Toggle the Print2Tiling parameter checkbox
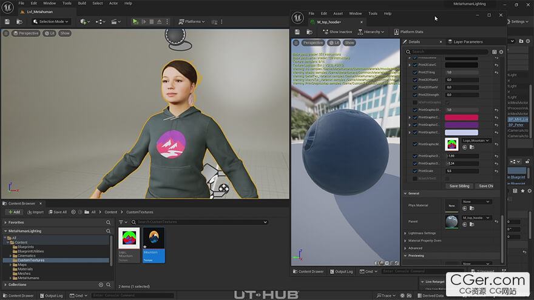 point(415,73)
